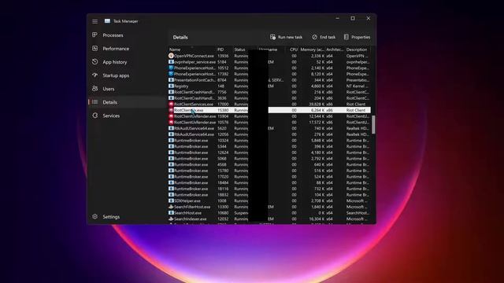This screenshot has width=504, height=283.
Task: Select SearchHost.exe process name
Action: pos(187,213)
